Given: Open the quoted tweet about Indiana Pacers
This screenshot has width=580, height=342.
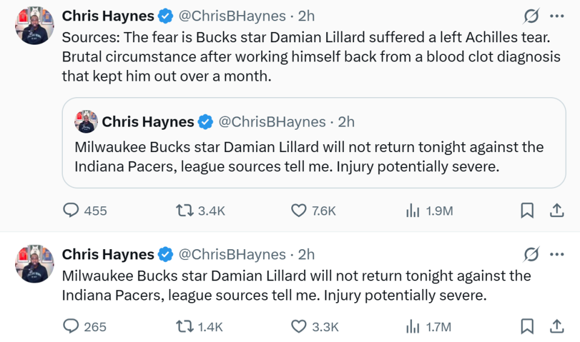Looking at the screenshot, I should [x=314, y=156].
